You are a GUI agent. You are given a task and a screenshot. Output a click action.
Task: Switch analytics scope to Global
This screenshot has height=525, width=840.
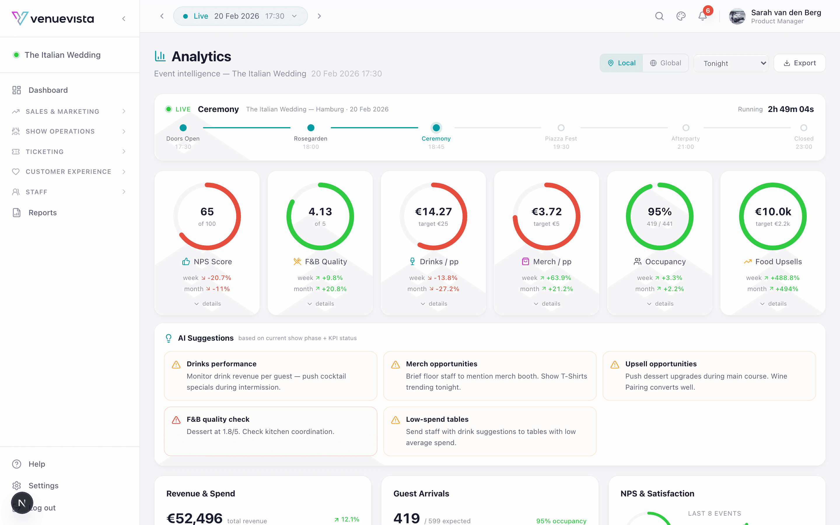click(665, 63)
